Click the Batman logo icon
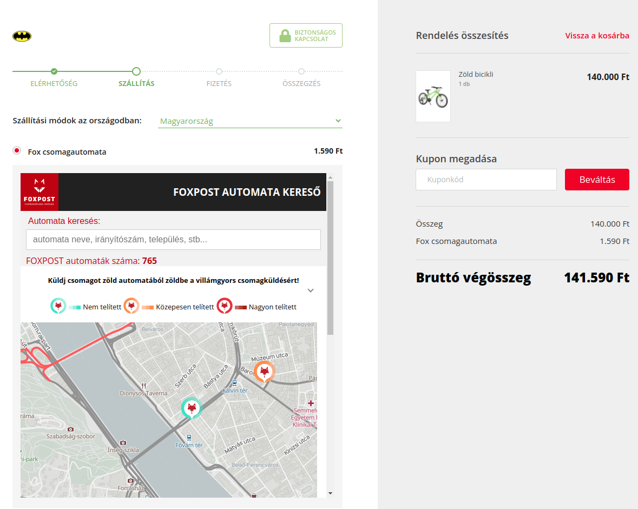Image resolution: width=638 pixels, height=509 pixels. pyautogui.click(x=22, y=36)
